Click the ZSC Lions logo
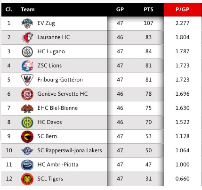The image size is (202, 190). point(27,66)
